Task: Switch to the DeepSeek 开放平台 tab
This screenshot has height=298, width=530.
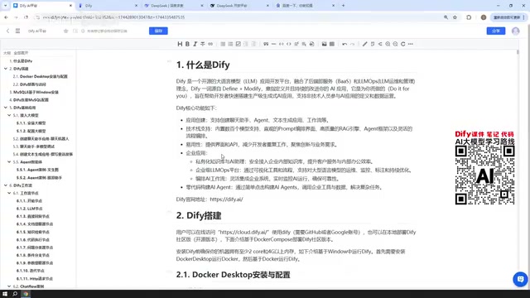Action: click(x=239, y=6)
